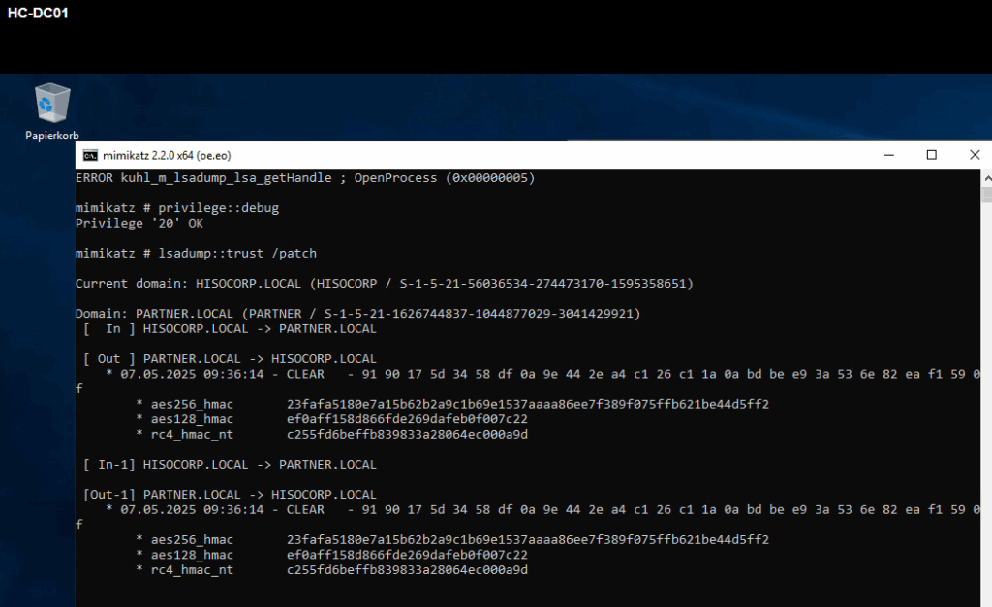Viewport: 992px width, 607px height.
Task: Click the ERROR kuhl_m_lsadump_lsa_getHandle line
Action: (305, 178)
